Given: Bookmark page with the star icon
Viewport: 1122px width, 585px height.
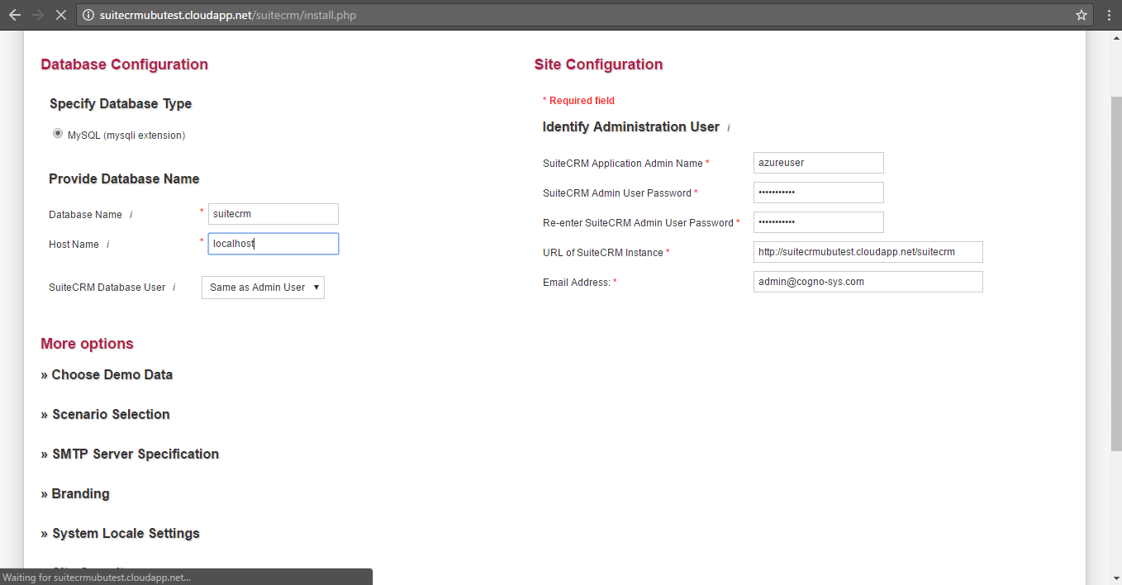Looking at the screenshot, I should (x=1081, y=15).
